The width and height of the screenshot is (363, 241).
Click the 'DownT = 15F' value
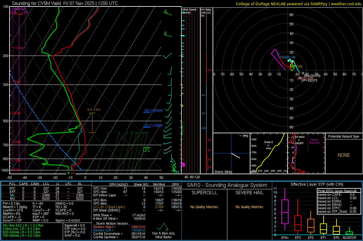point(13,220)
